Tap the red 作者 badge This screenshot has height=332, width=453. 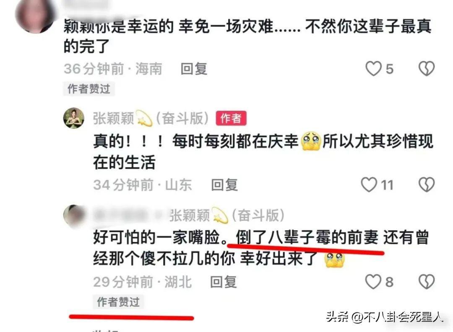[x=231, y=118]
